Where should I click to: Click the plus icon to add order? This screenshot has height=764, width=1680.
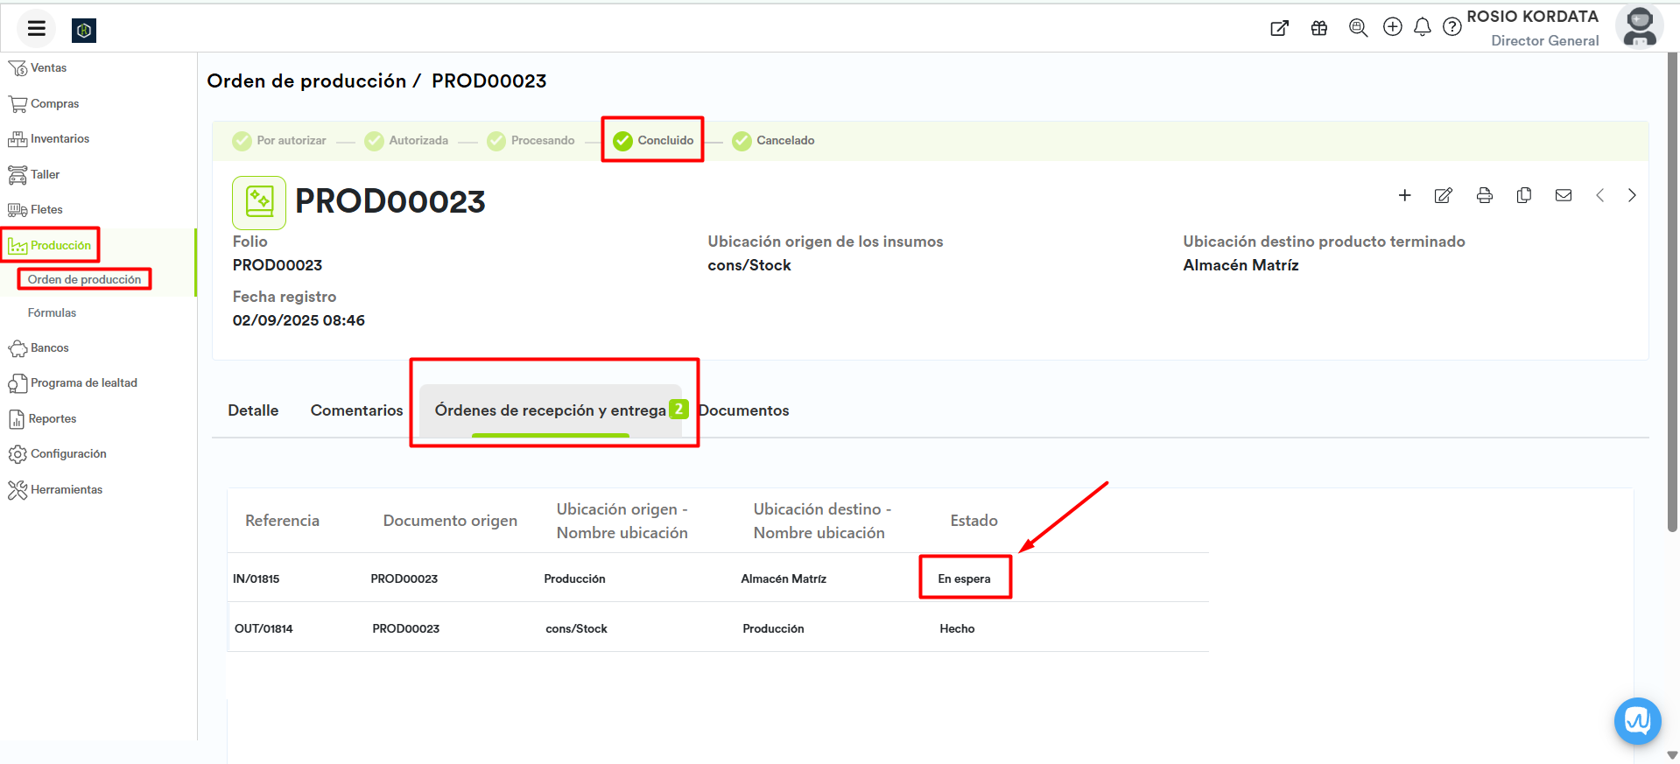pyautogui.click(x=1404, y=195)
